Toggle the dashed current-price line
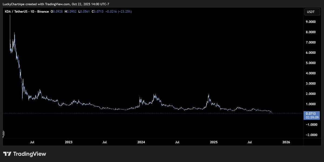This screenshot has width=324, height=162. 162,113
